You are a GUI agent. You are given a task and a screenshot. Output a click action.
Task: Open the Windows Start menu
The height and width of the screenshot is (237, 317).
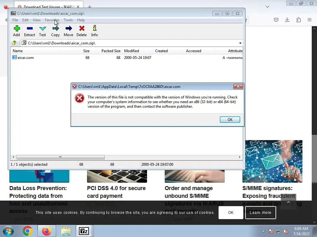coord(8,231)
